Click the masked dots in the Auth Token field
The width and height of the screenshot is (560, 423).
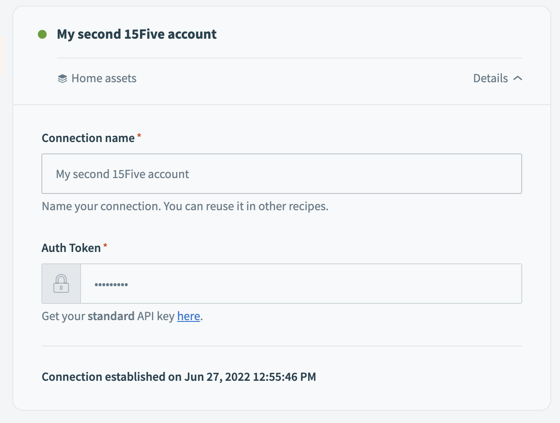tap(111, 284)
